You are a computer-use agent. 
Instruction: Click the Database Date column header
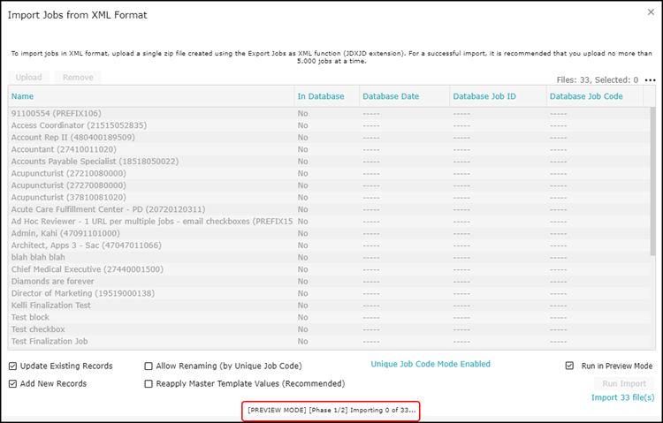[x=390, y=96]
